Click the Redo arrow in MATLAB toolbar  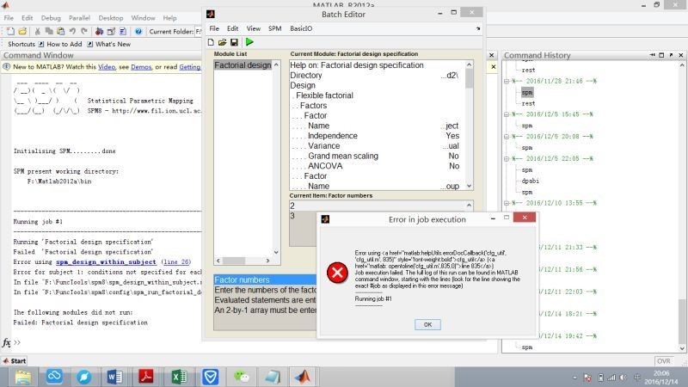pyautogui.click(x=84, y=31)
